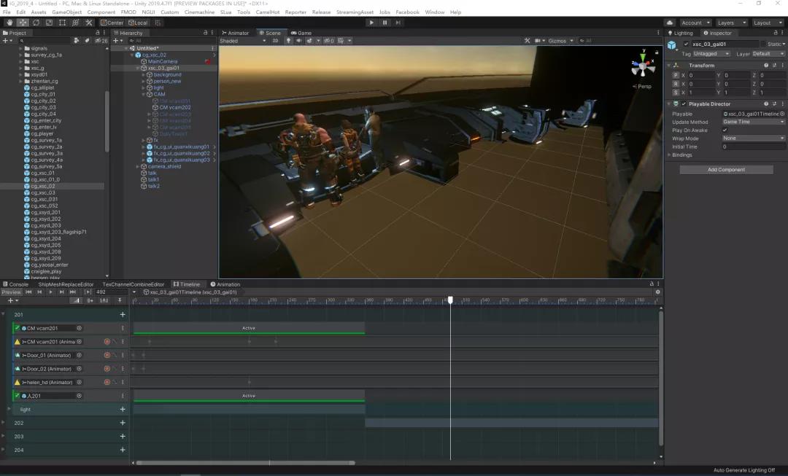The width and height of the screenshot is (788, 476).
Task: Click the Add Component button
Action: [x=726, y=170]
